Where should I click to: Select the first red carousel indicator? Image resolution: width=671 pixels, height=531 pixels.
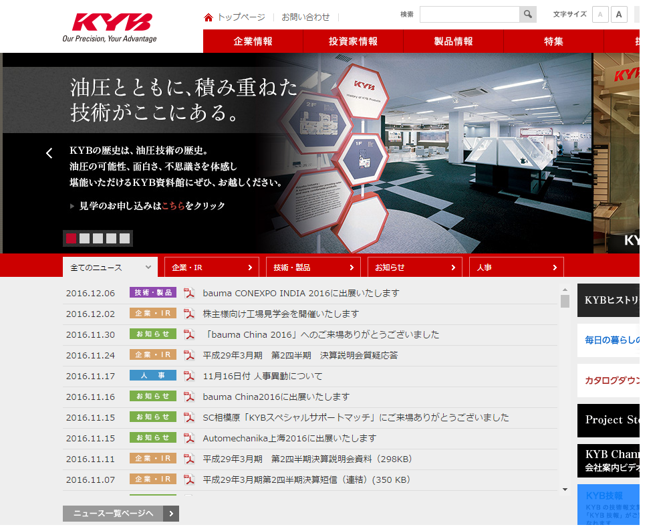(x=72, y=238)
